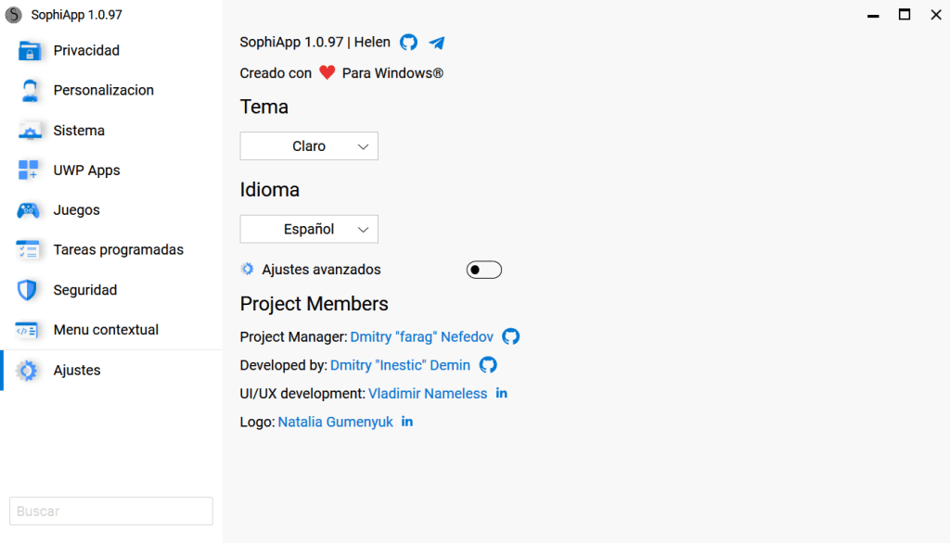Click the "Para Windows®" text
This screenshot has height=543, width=950.
click(392, 73)
